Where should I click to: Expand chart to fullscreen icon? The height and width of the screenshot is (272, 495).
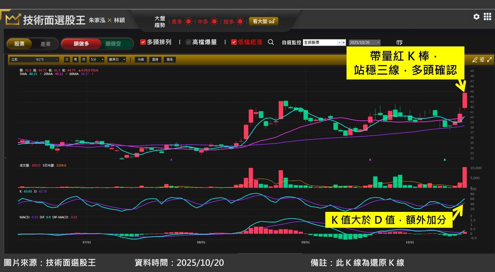[x=489, y=60]
